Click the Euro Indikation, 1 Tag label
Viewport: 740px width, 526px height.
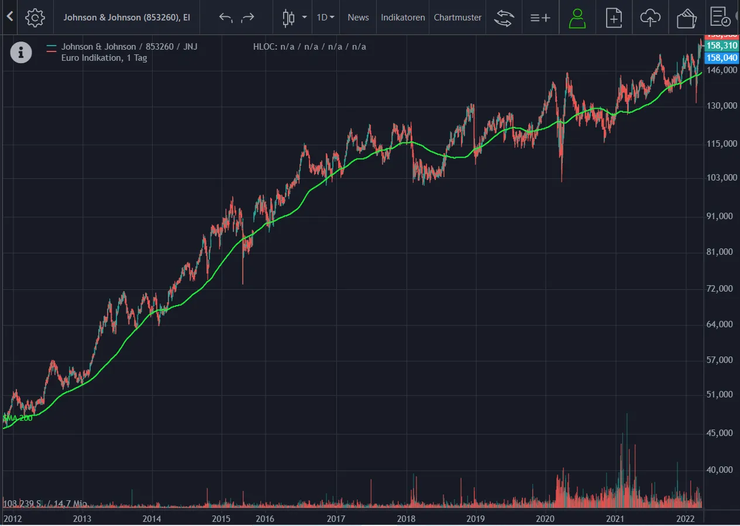tap(104, 58)
